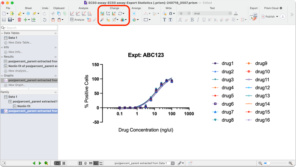
Task: Go to previous sheet green arrow
Action: pos(34,163)
